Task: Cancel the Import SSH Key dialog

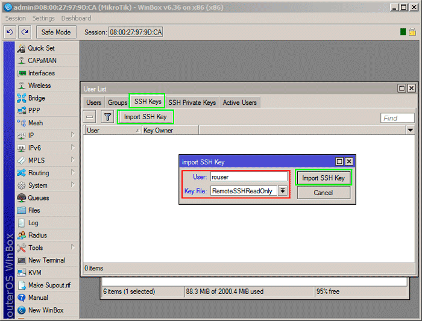Action: click(323, 193)
